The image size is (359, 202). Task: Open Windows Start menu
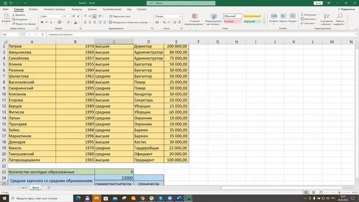click(4, 198)
